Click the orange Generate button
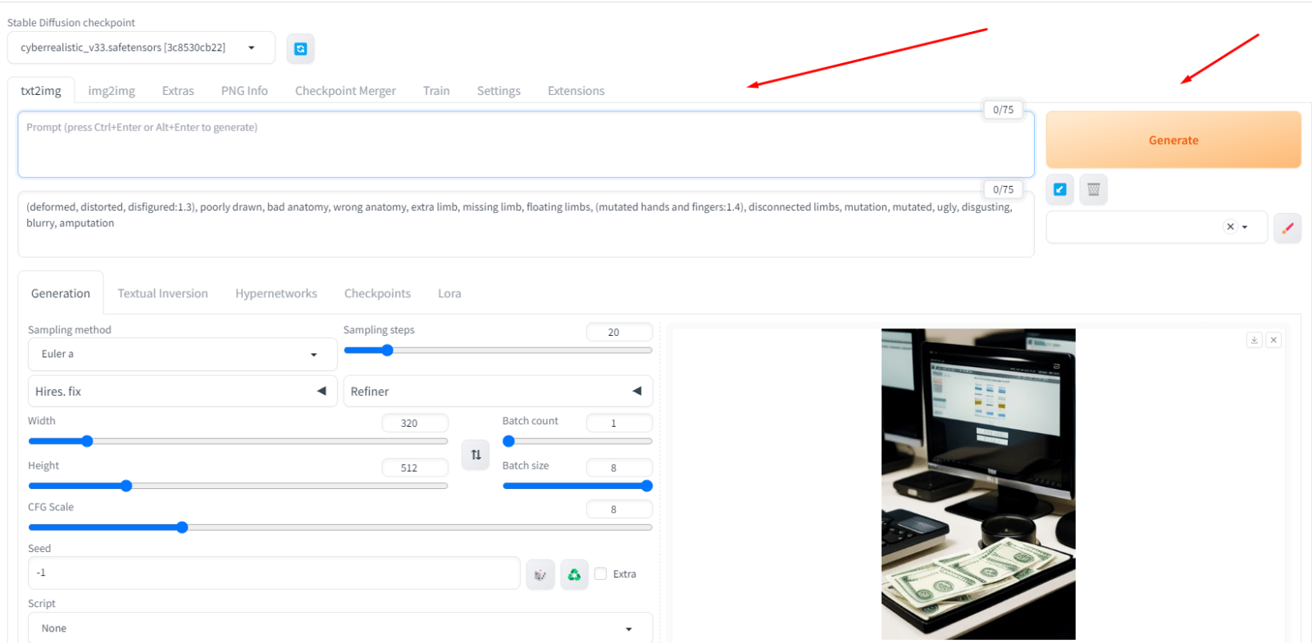This screenshot has width=1312, height=643. click(x=1173, y=140)
